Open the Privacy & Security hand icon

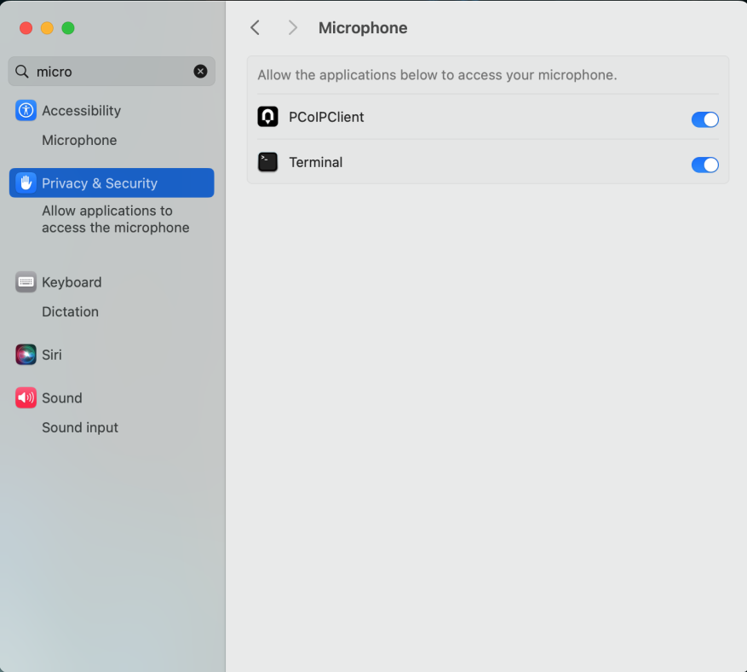[x=26, y=182]
